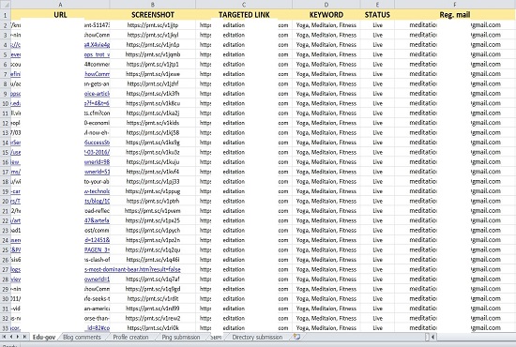Screen dimensions: 516x347
Task: Click the TARGETED LINK header cell
Action: (x=244, y=15)
